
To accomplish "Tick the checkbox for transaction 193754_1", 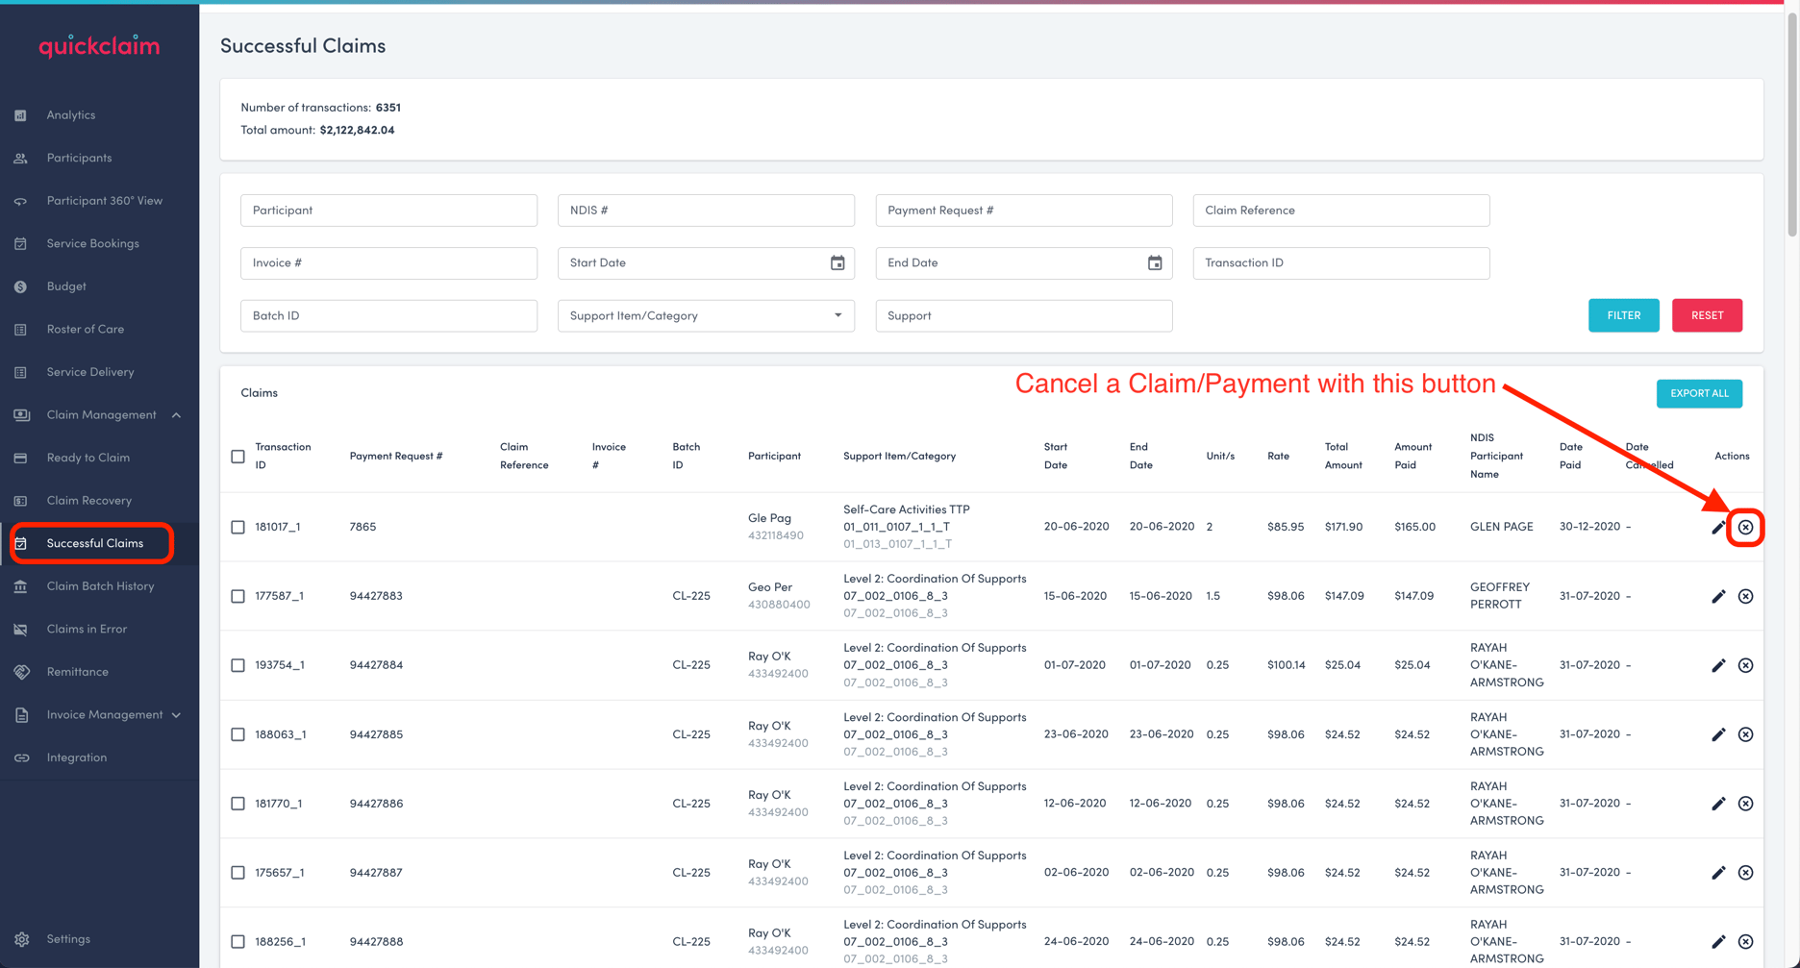I will click(x=237, y=664).
